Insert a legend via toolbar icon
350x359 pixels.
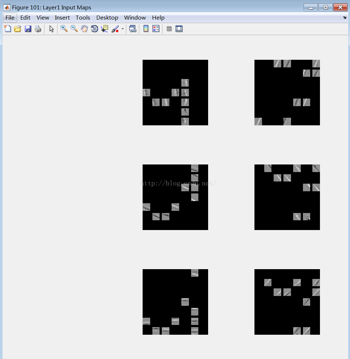156,29
